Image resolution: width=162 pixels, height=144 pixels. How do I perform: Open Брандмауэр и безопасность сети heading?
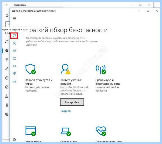pos(107,82)
